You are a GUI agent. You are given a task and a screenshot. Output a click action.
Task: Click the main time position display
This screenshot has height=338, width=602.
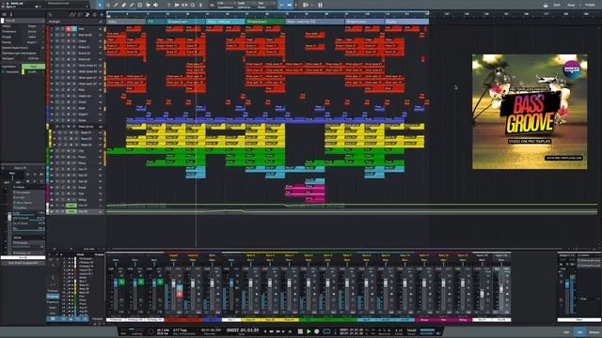click(x=243, y=330)
